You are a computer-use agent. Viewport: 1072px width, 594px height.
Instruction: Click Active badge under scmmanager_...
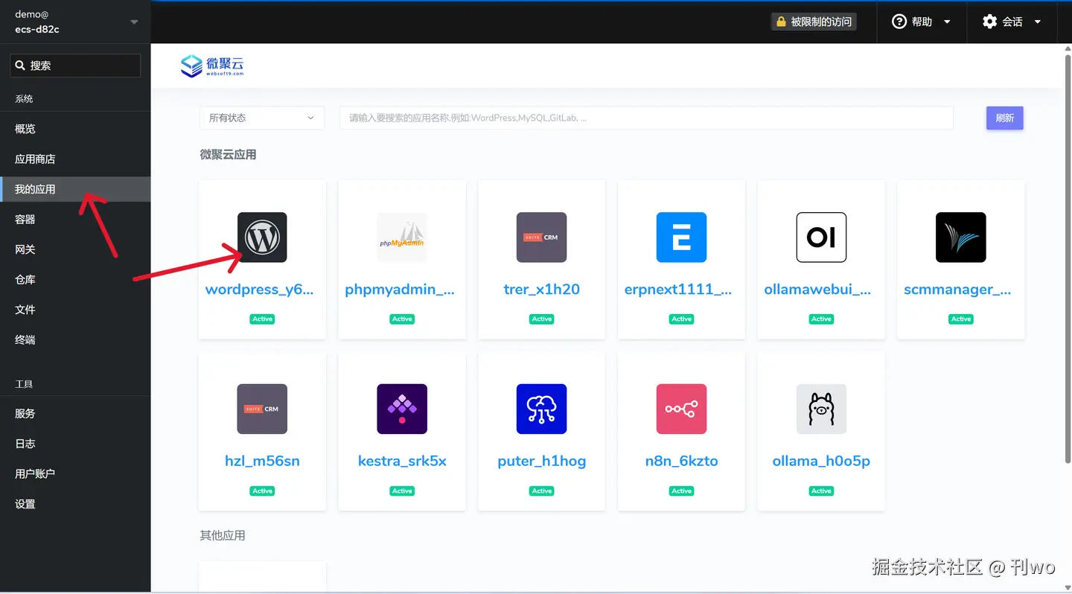click(961, 319)
